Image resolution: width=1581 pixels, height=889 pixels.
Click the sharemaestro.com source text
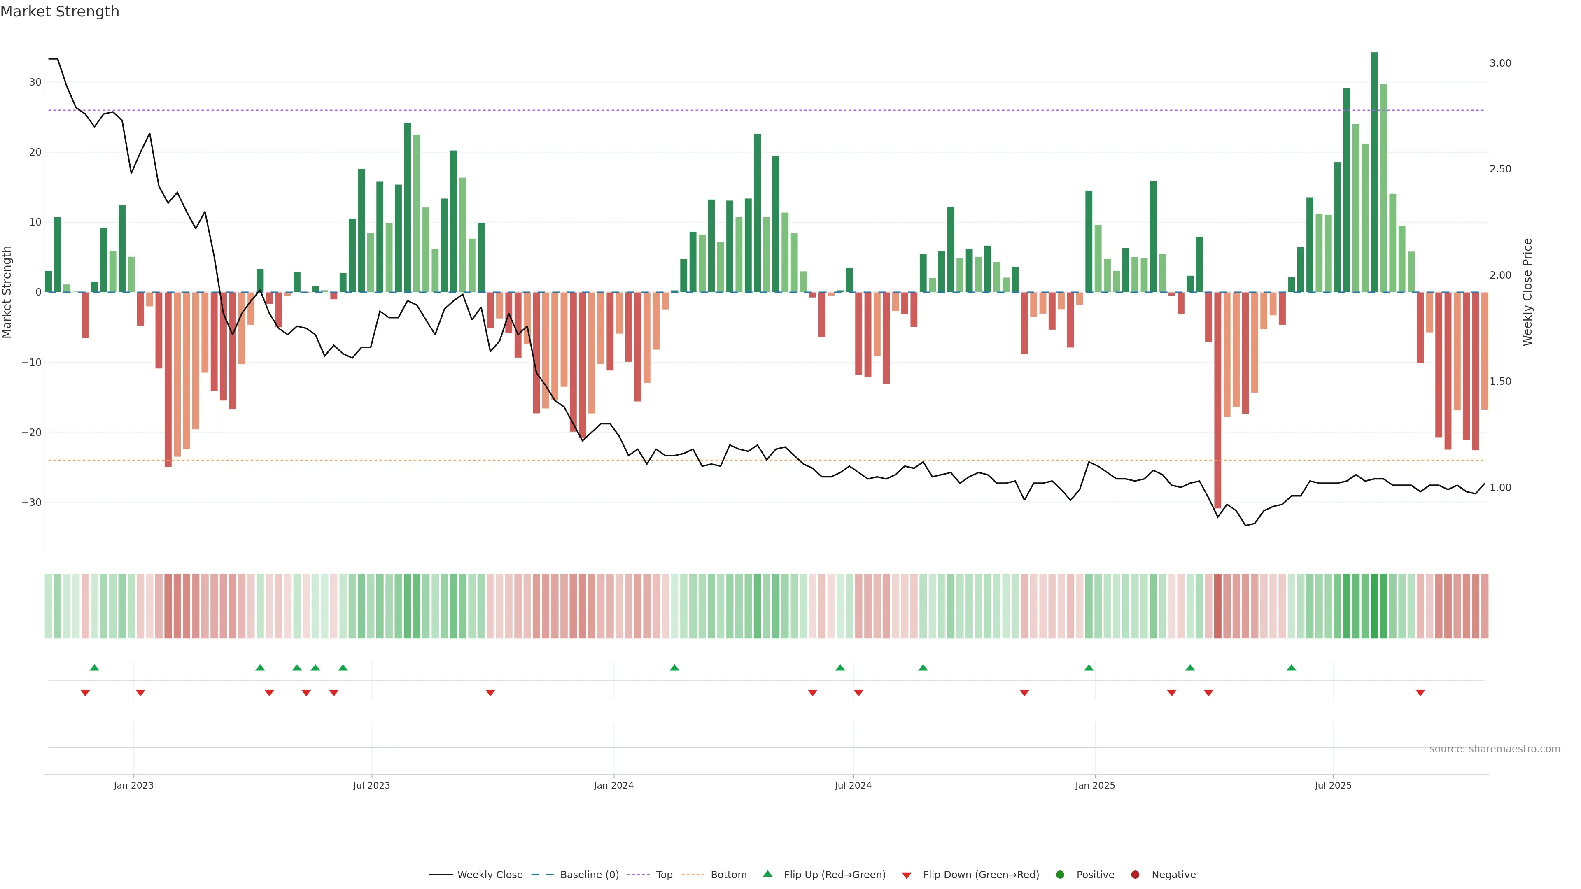(x=1495, y=749)
